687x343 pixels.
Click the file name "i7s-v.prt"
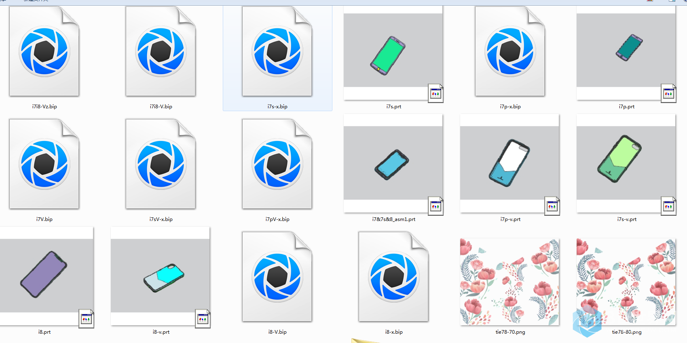pos(627,219)
